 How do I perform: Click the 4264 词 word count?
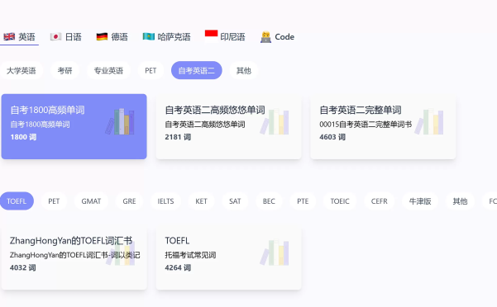pos(178,267)
